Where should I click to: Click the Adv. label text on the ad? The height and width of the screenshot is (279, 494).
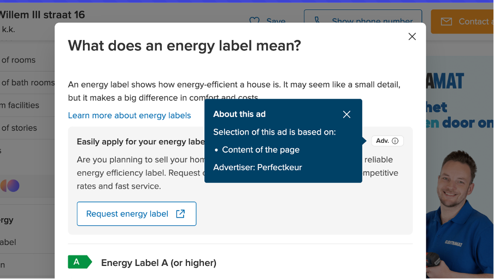382,141
